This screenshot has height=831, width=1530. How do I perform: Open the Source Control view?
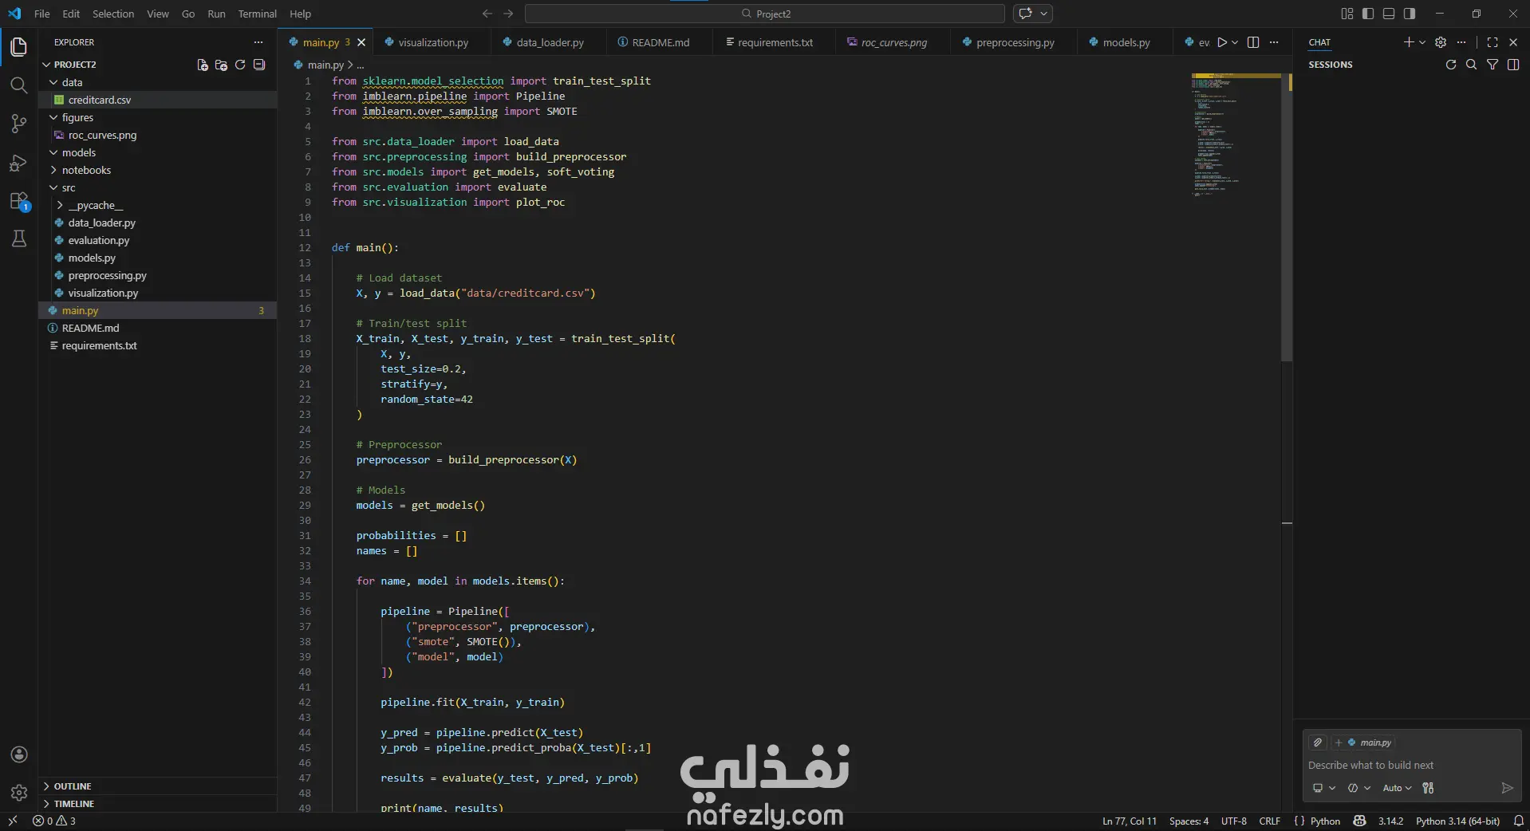pos(19,124)
